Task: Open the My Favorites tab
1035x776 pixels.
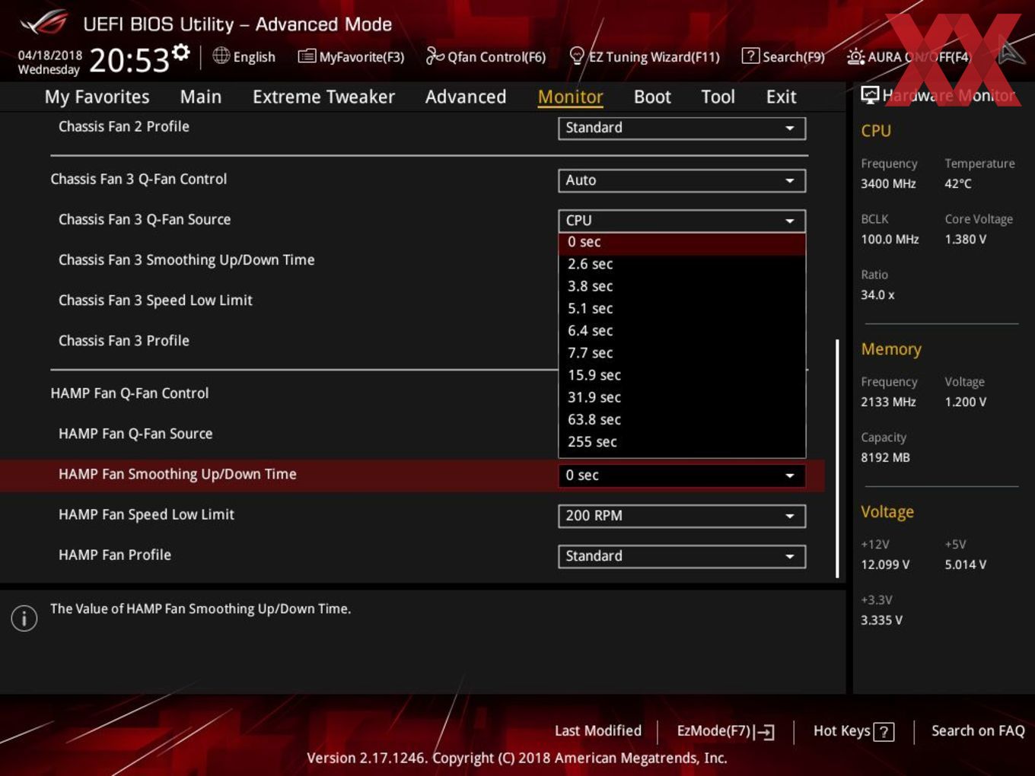Action: [x=97, y=97]
